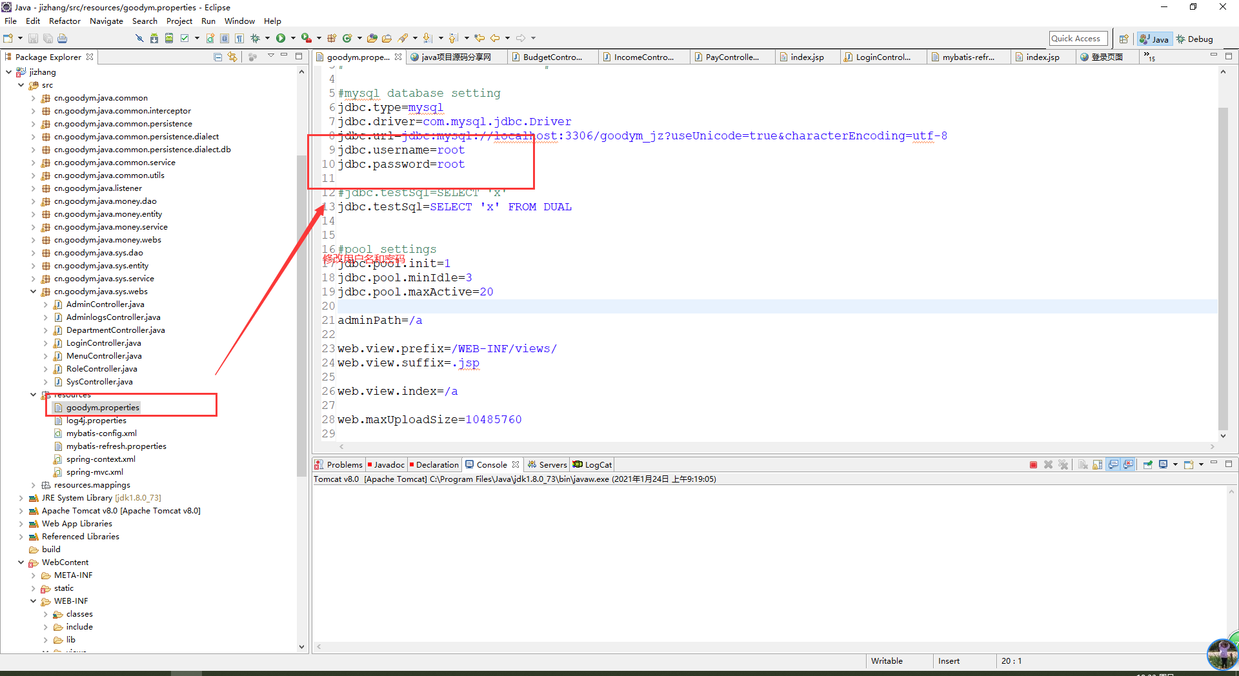The height and width of the screenshot is (676, 1239).
Task: Click the Display Selected Console icon
Action: coord(1163,464)
